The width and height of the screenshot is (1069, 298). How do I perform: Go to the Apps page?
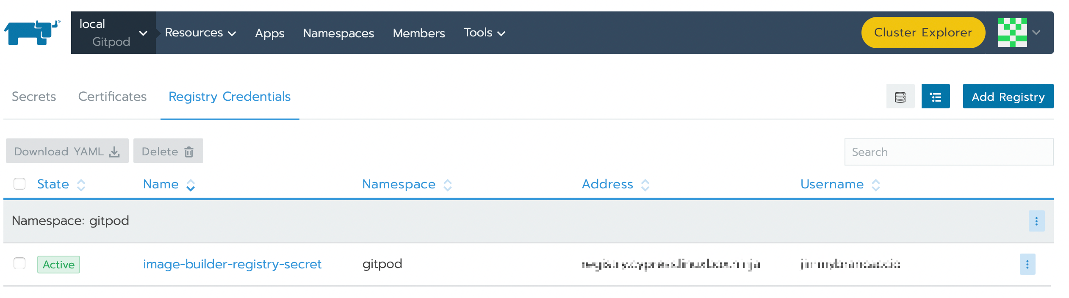click(269, 33)
